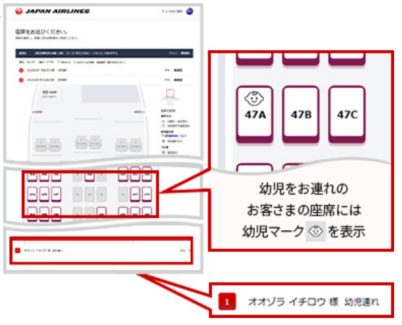Viewport: 402px width, 325px height.
Task: Click the oneworld globe icon in header
Action: 189,12
